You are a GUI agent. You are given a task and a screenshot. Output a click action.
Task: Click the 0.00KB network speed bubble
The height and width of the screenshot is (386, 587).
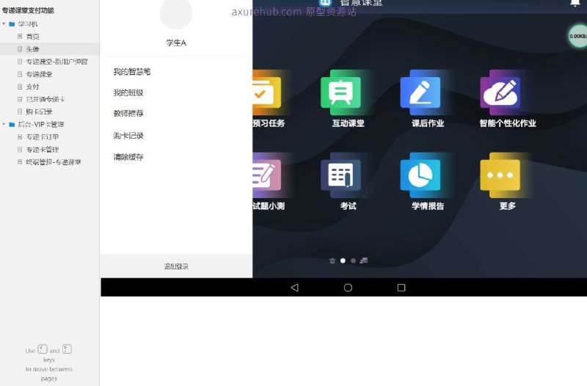pyautogui.click(x=577, y=36)
